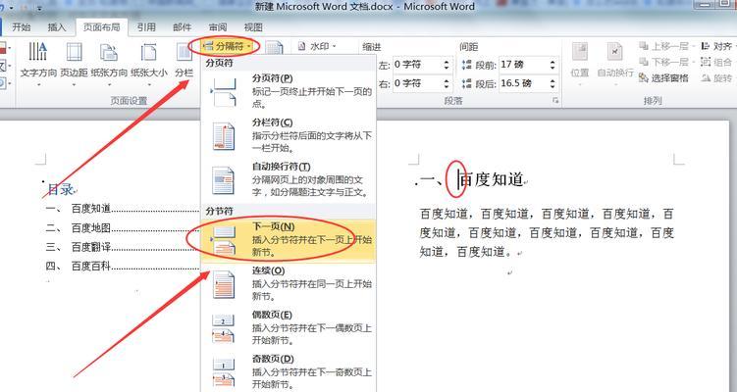
Task: Open the 页边距 margins tool
Action: (74, 61)
